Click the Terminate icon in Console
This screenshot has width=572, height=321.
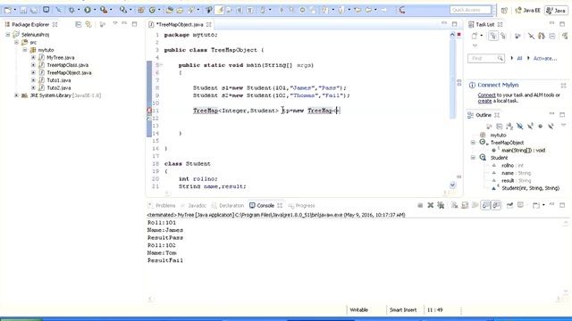pyautogui.click(x=420, y=206)
